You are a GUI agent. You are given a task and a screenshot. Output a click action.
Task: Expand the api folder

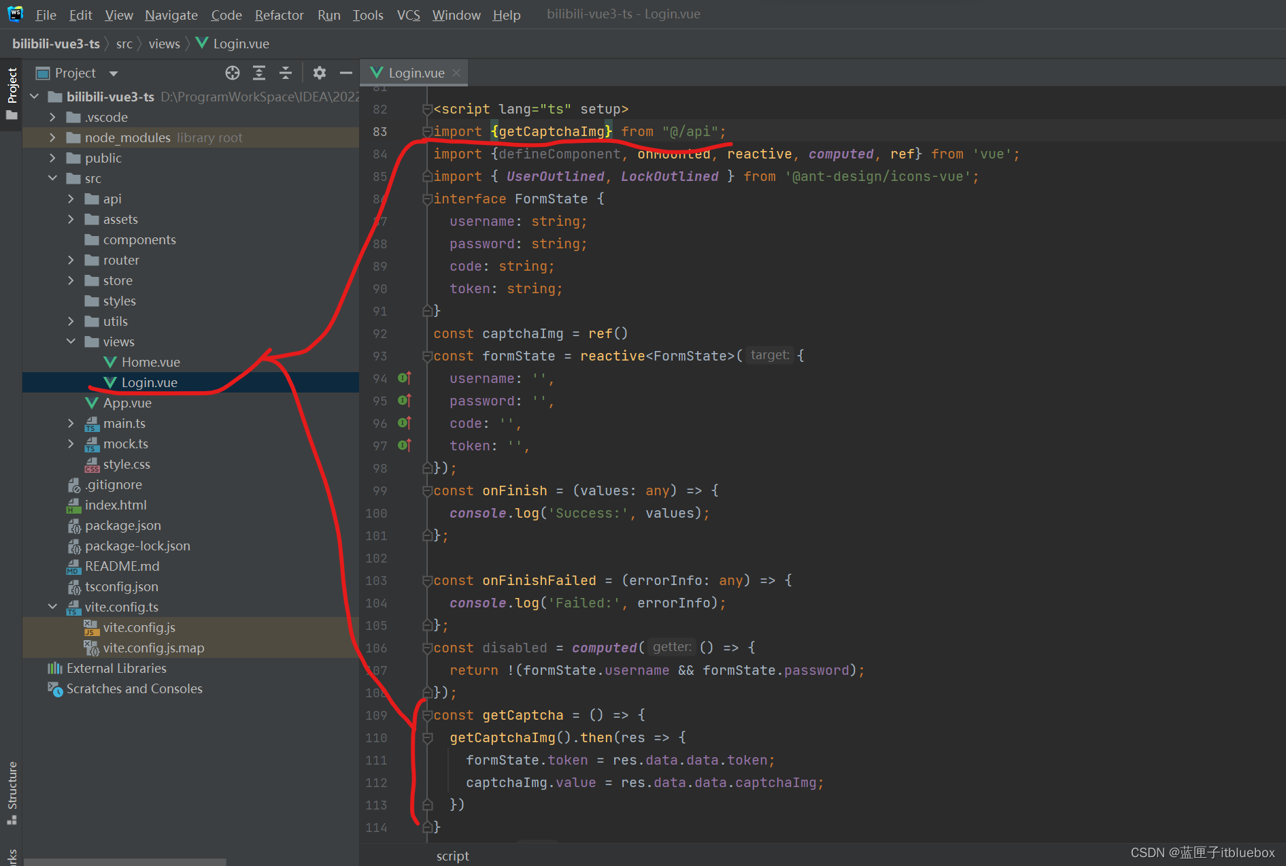pos(71,199)
